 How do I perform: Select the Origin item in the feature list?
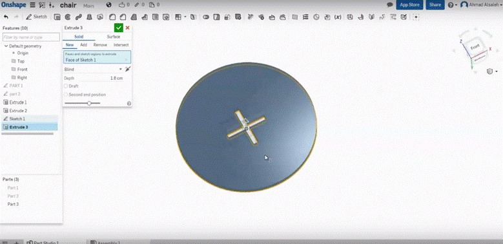click(x=23, y=53)
